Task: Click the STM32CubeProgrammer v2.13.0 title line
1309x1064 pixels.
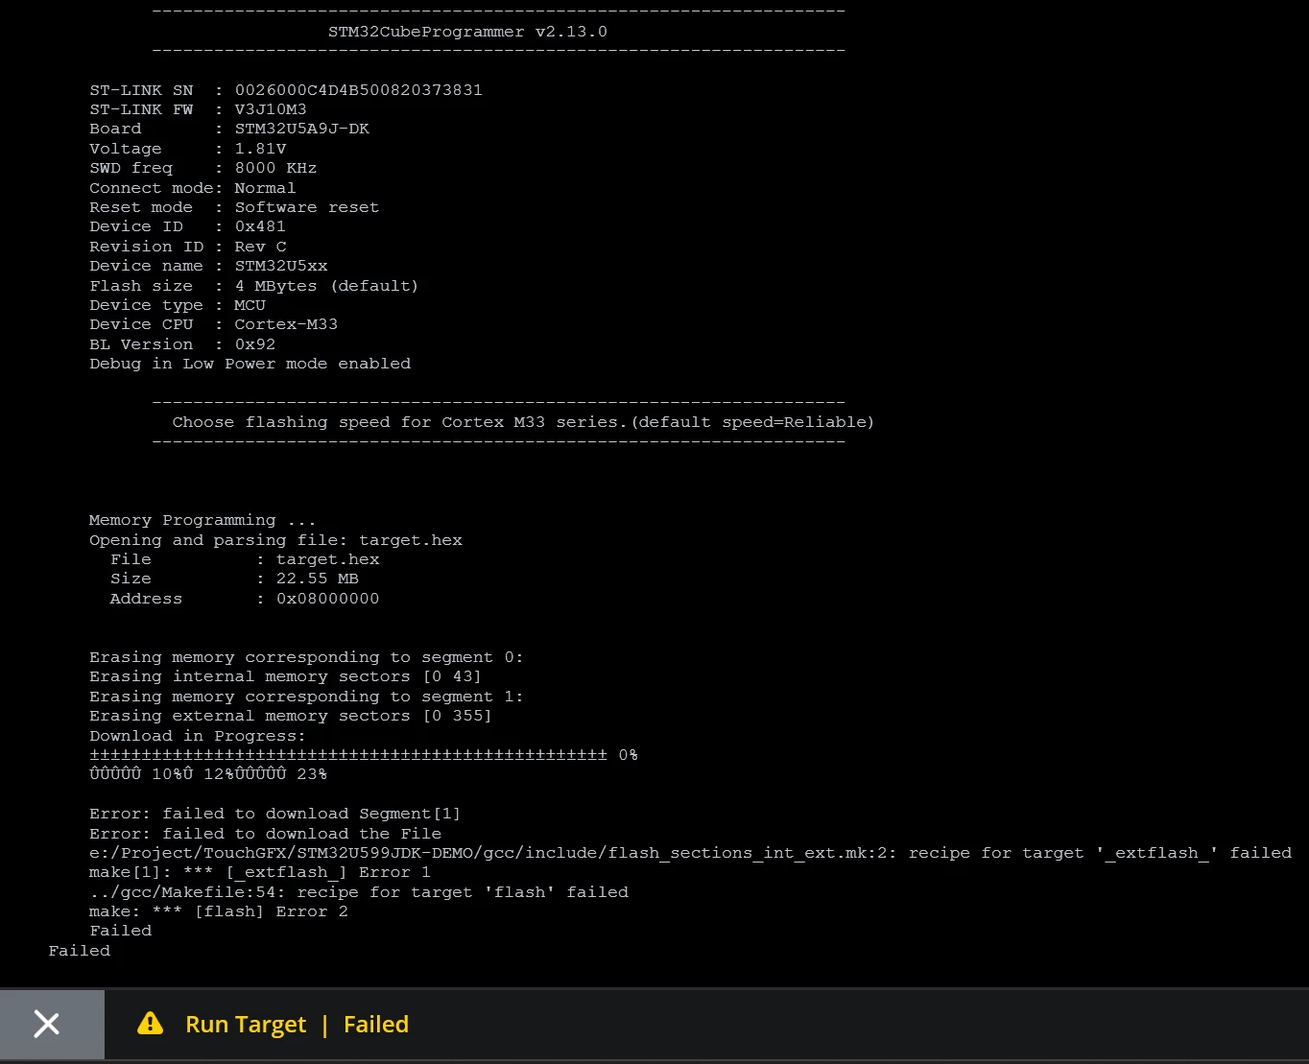Action: pos(467,32)
